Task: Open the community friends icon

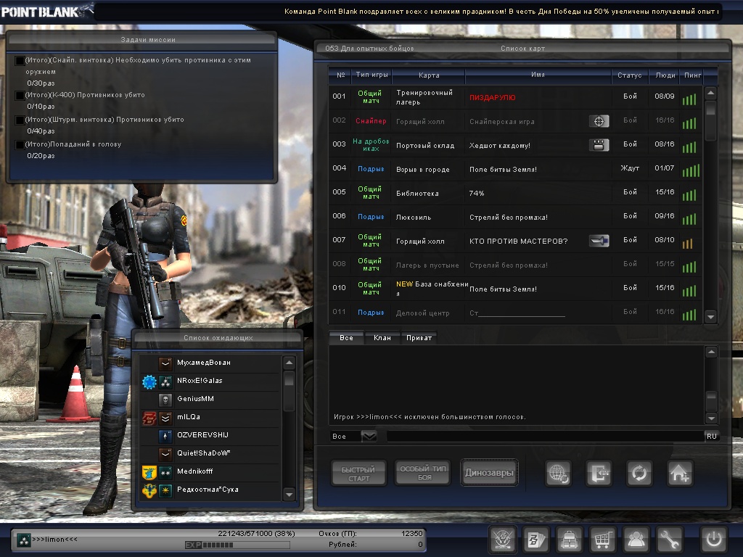Action: 636,540
